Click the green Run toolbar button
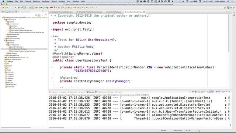This screenshot has height=133, width=236. tap(44, 7)
